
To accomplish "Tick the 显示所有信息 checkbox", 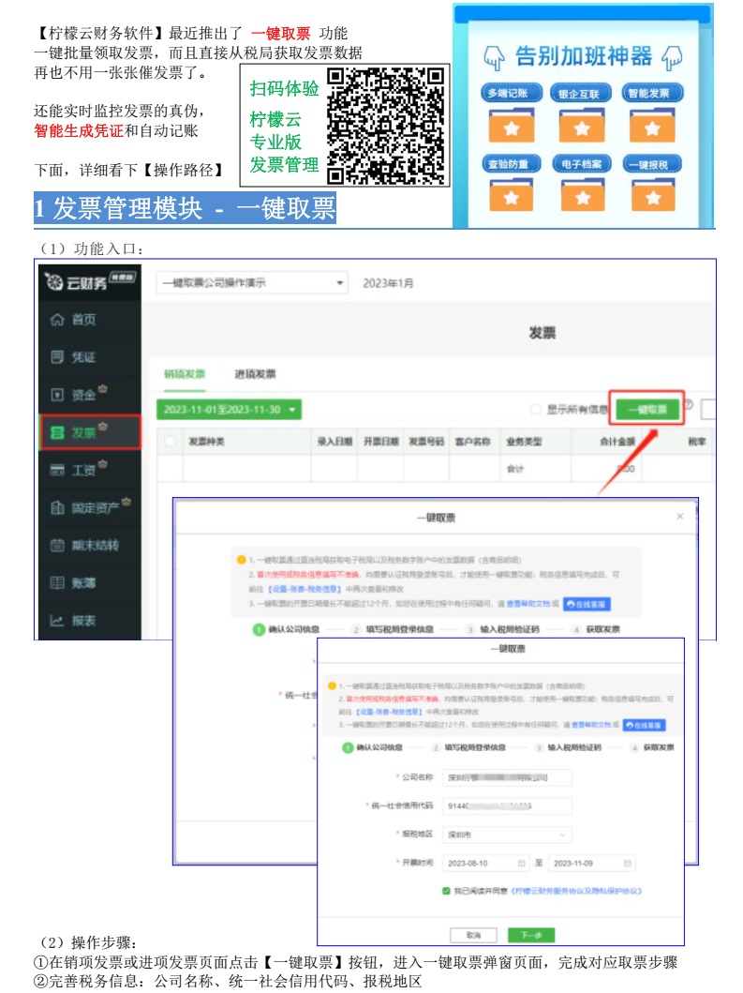I will (x=536, y=410).
